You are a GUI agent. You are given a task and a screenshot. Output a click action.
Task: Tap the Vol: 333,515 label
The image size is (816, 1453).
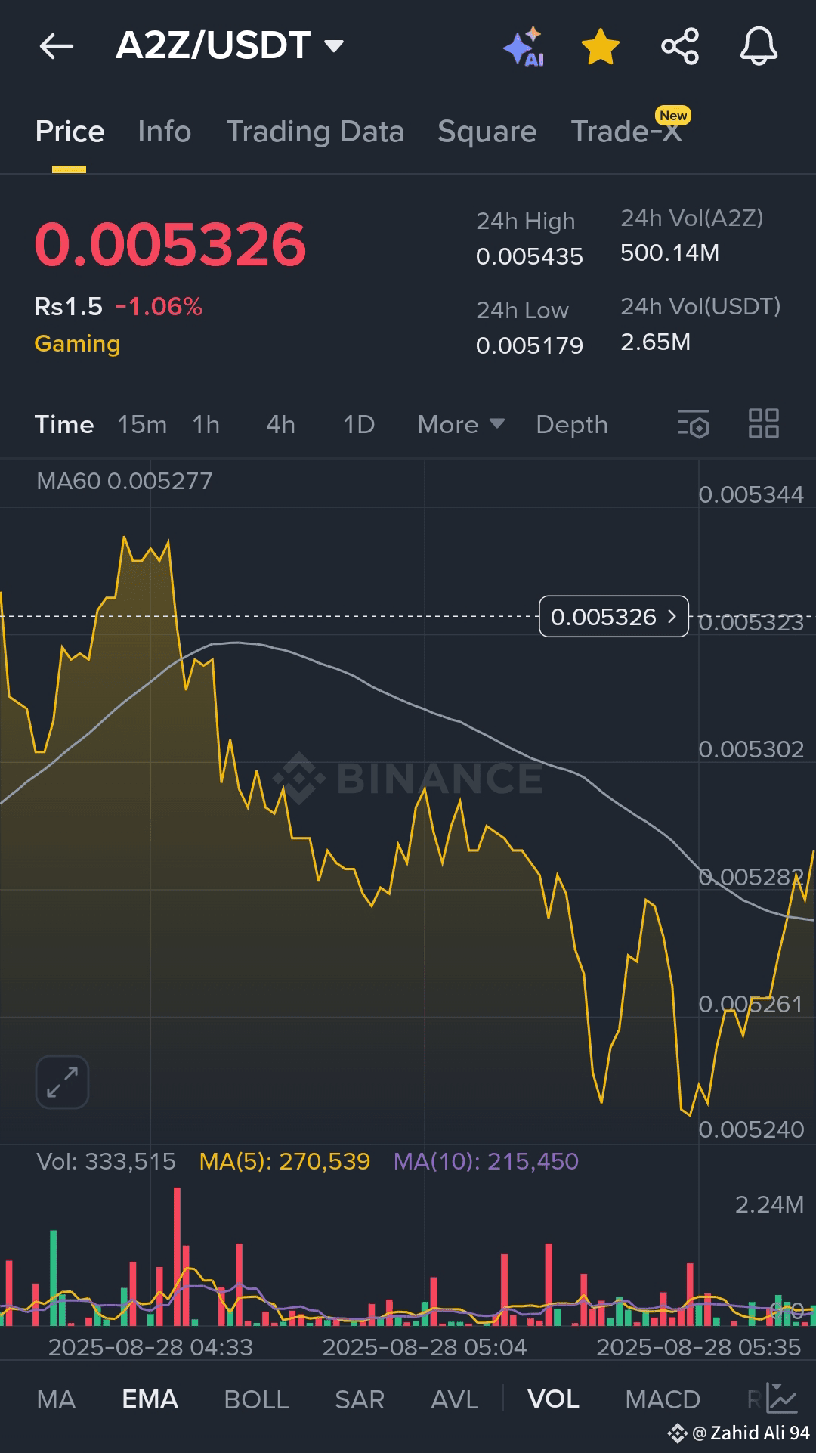click(106, 1161)
